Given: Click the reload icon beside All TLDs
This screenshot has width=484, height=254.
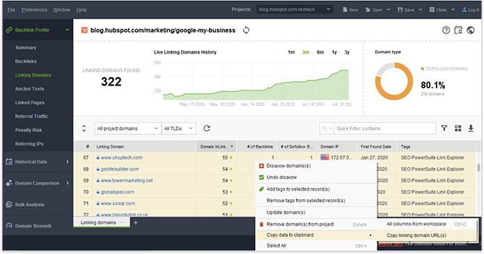Looking at the screenshot, I should point(207,128).
